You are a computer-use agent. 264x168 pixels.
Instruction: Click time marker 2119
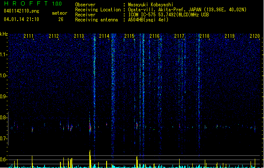(x=230, y=36)
